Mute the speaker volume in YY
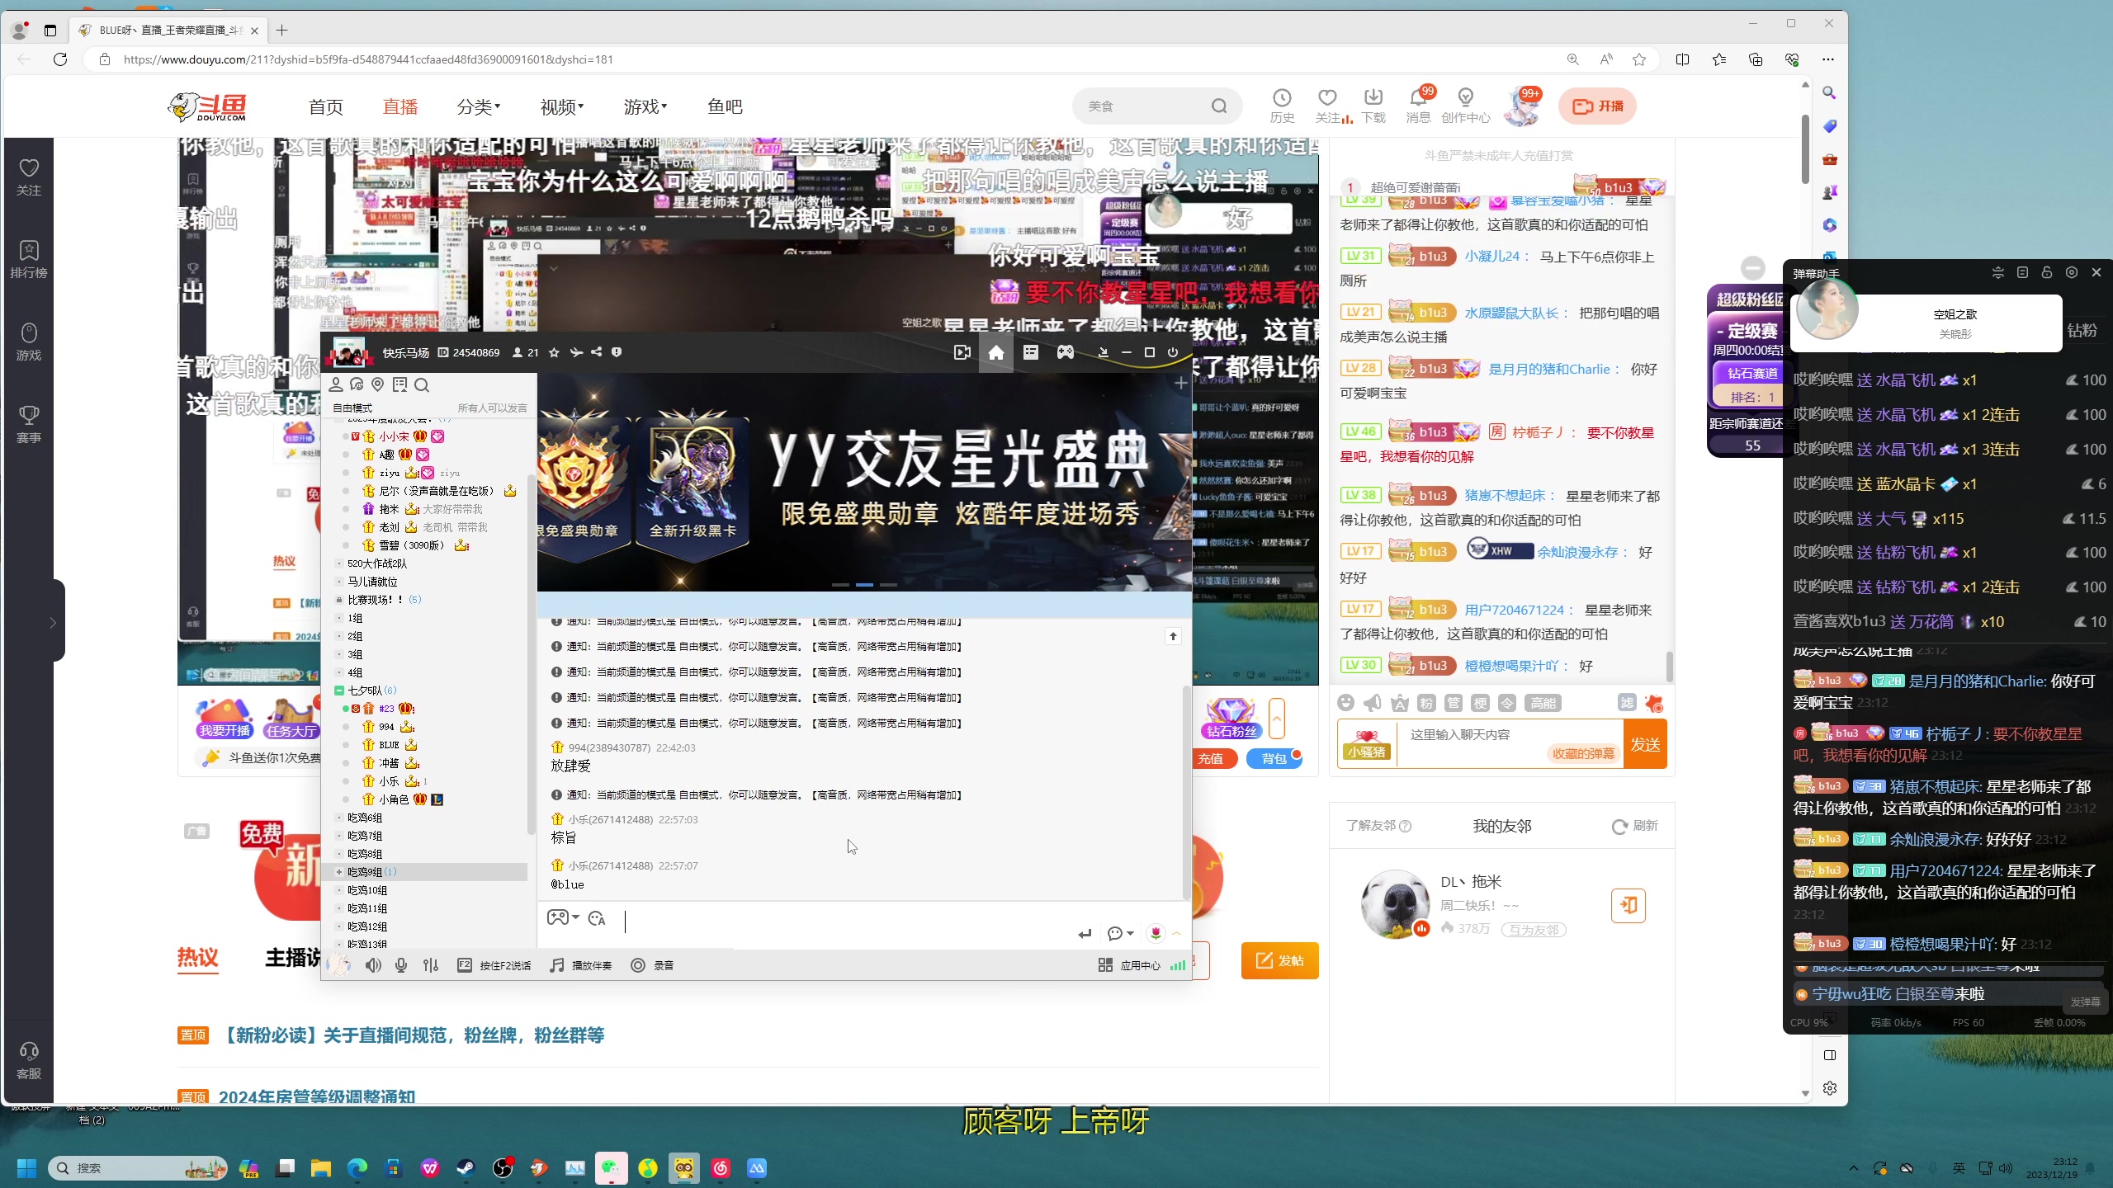 (374, 964)
